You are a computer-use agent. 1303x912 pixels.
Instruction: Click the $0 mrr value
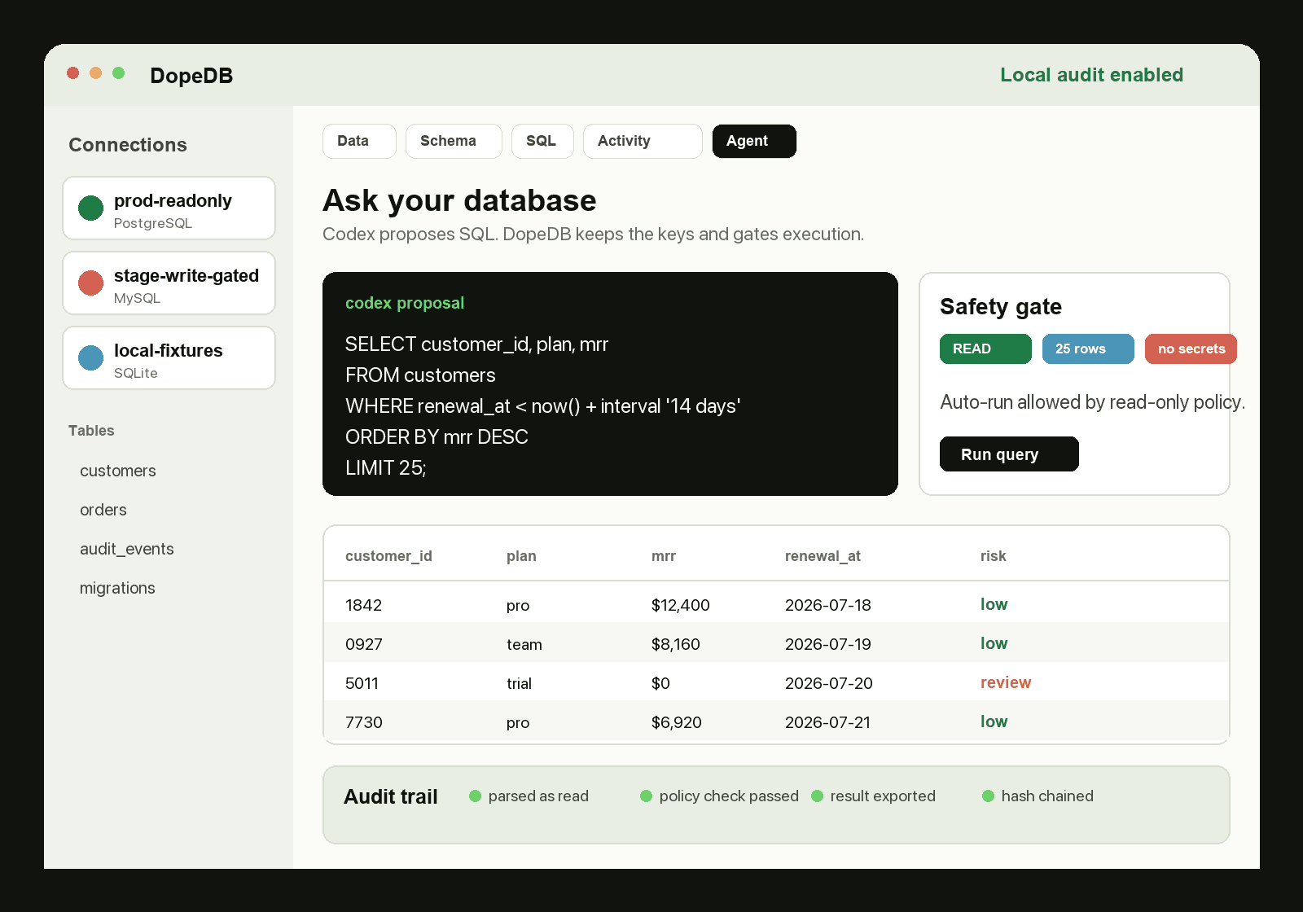pos(660,683)
